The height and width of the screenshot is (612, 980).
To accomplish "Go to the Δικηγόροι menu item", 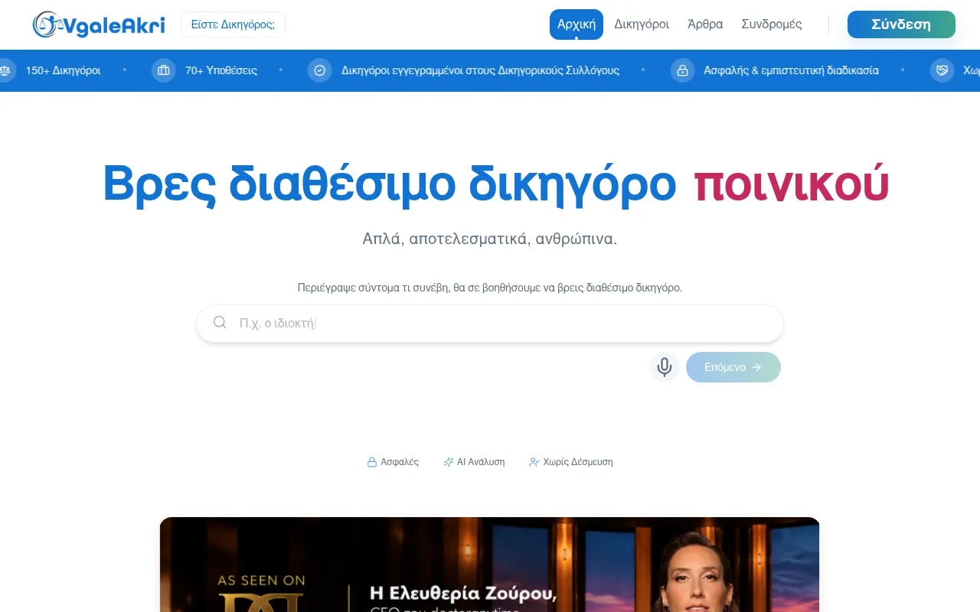I will point(642,24).
